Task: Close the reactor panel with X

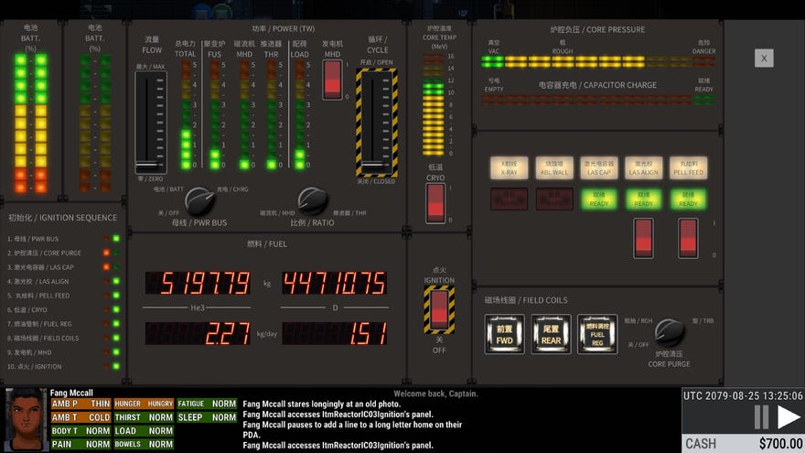Action: 764,58
